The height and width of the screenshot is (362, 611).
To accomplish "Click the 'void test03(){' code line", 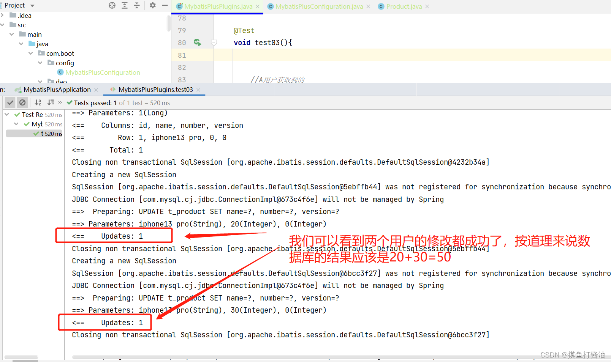I will (263, 42).
